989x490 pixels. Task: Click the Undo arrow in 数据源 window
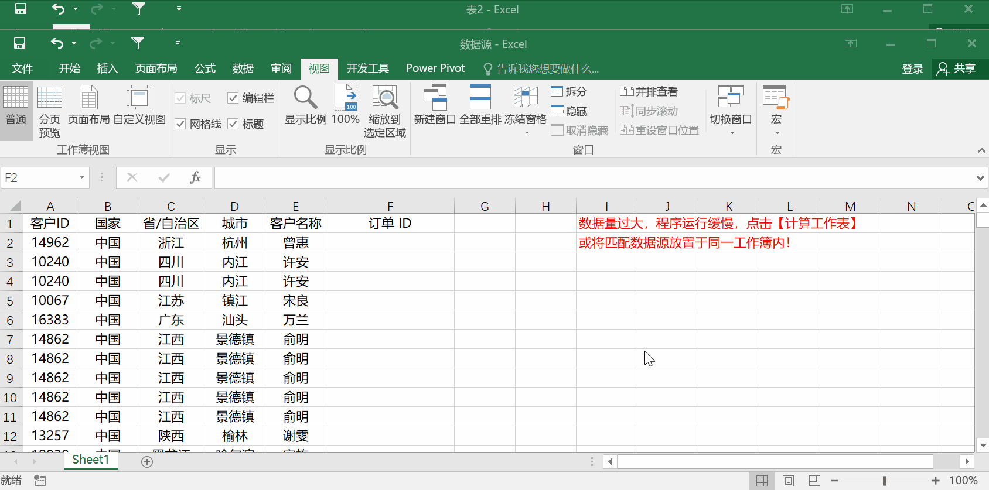pyautogui.click(x=57, y=43)
